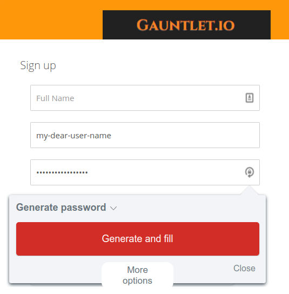Close the password generator popup
The height and width of the screenshot is (294, 289).
[244, 268]
